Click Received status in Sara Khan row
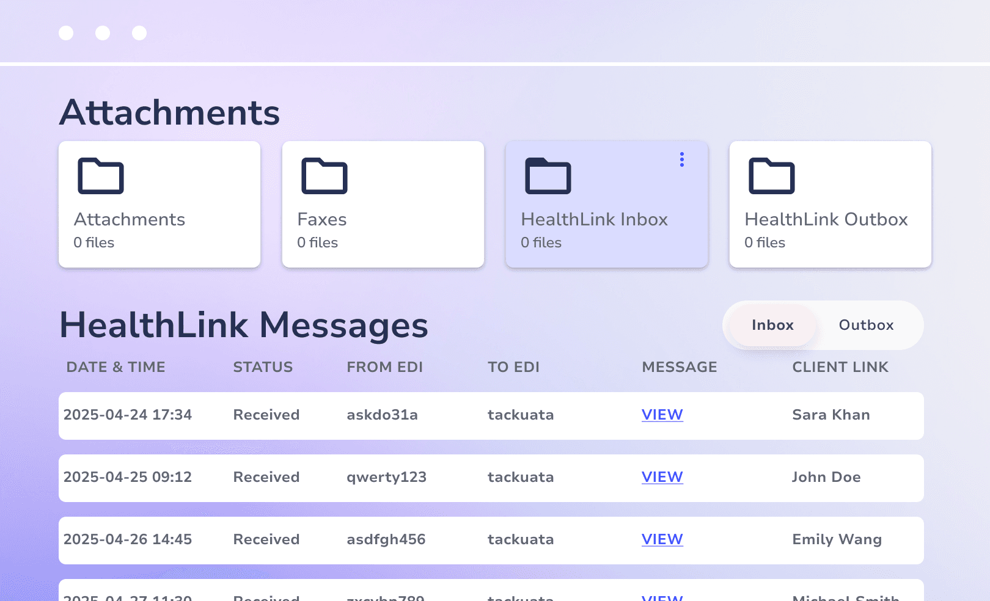The height and width of the screenshot is (601, 990). pos(266,415)
